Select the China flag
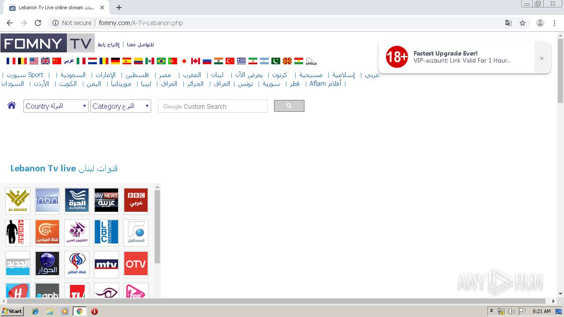 (57, 61)
